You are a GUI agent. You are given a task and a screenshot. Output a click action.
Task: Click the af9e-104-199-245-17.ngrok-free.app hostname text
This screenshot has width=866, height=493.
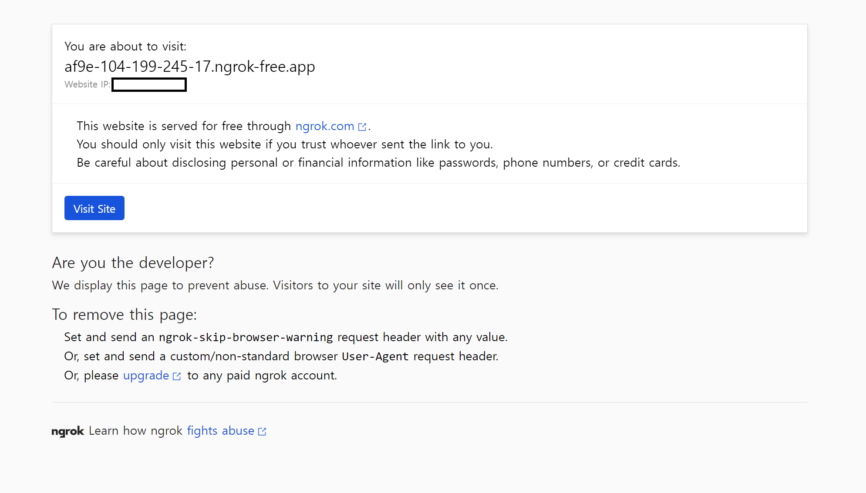(190, 67)
